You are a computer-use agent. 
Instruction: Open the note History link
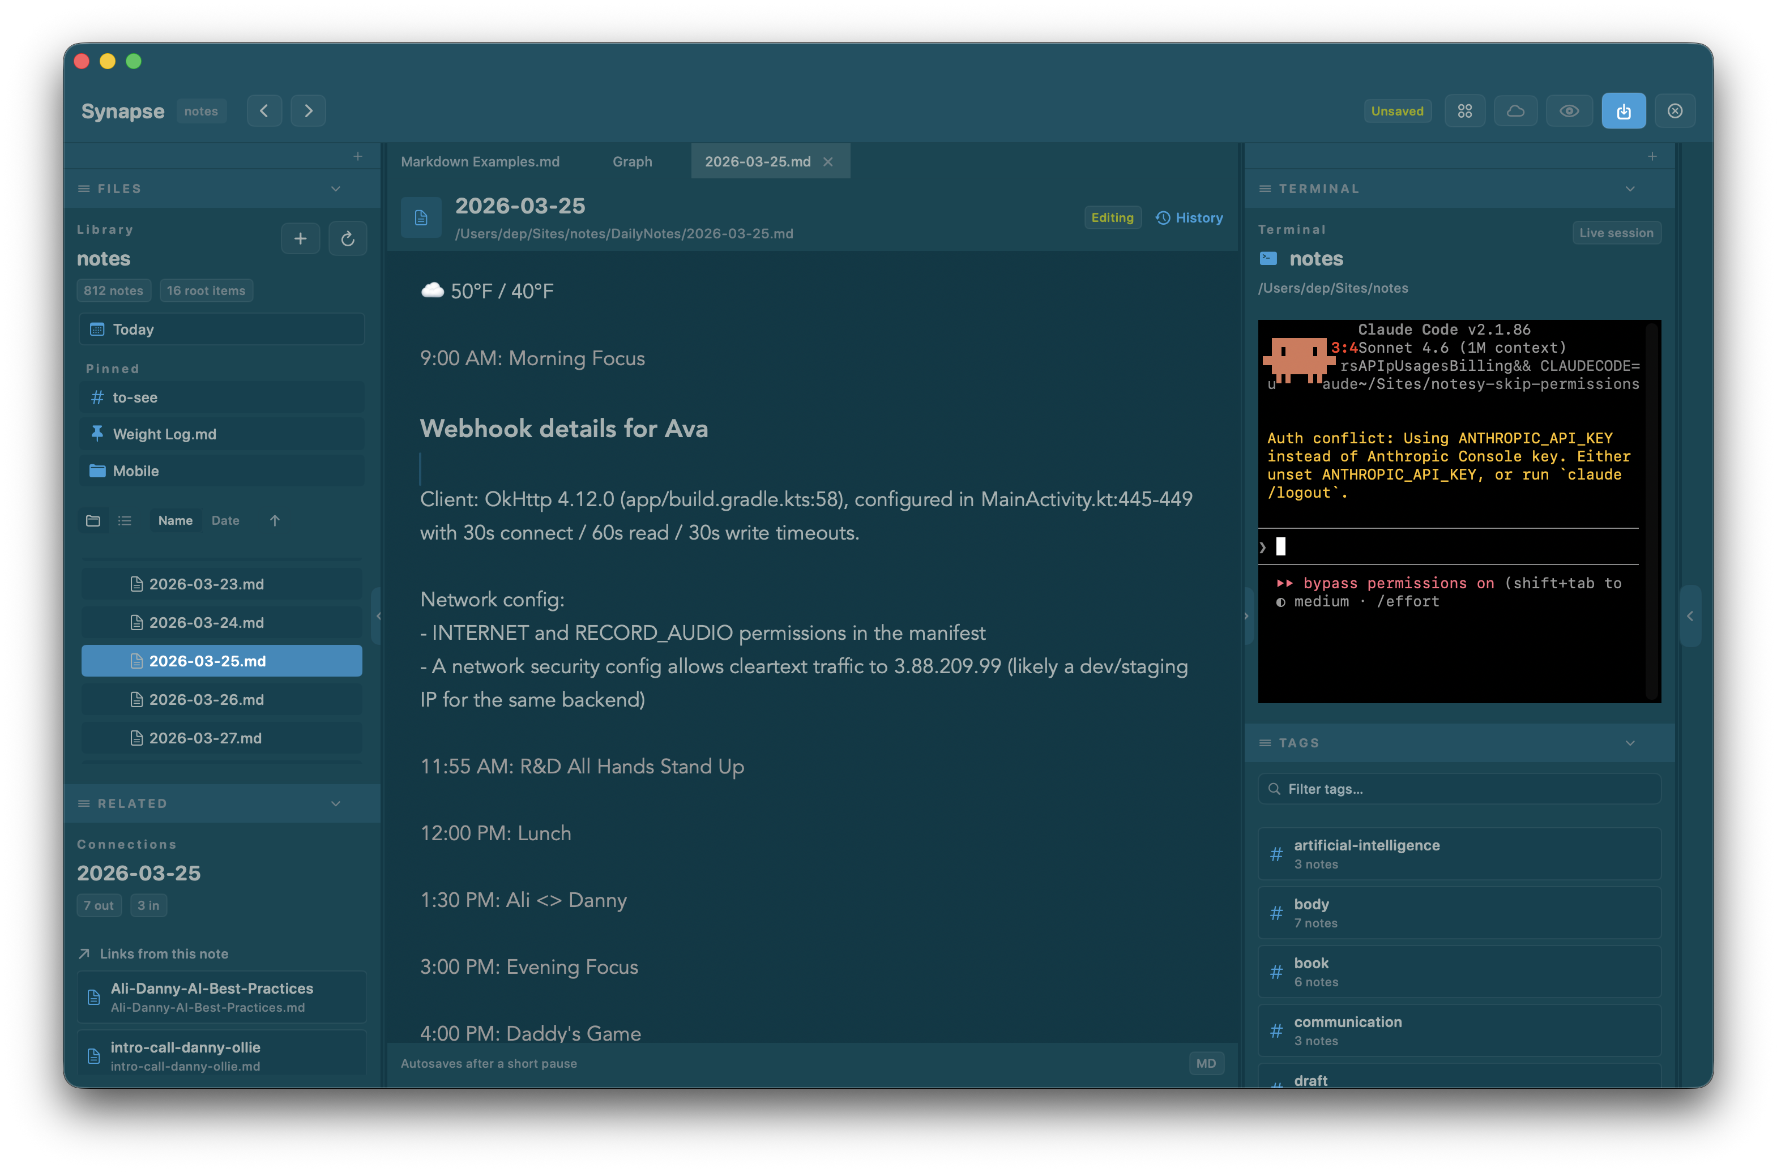1189,217
